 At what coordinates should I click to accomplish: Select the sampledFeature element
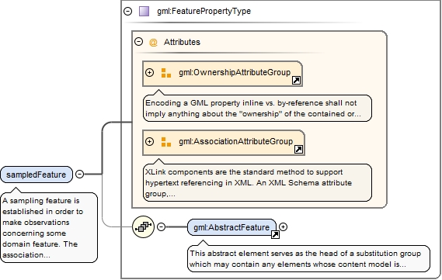point(37,175)
